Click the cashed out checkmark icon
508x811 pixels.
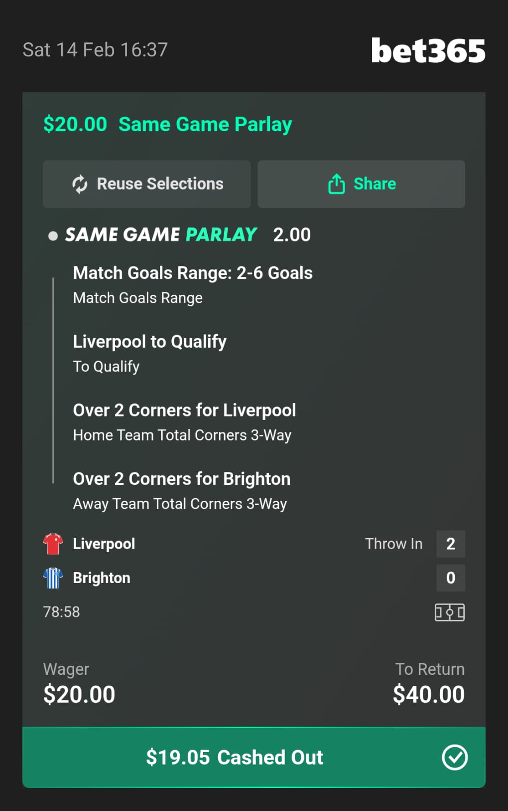[x=454, y=758]
